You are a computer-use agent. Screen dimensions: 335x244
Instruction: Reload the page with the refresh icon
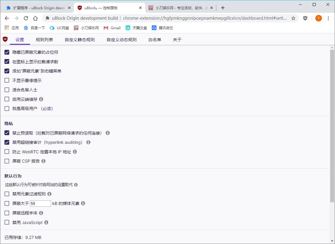[26, 18]
